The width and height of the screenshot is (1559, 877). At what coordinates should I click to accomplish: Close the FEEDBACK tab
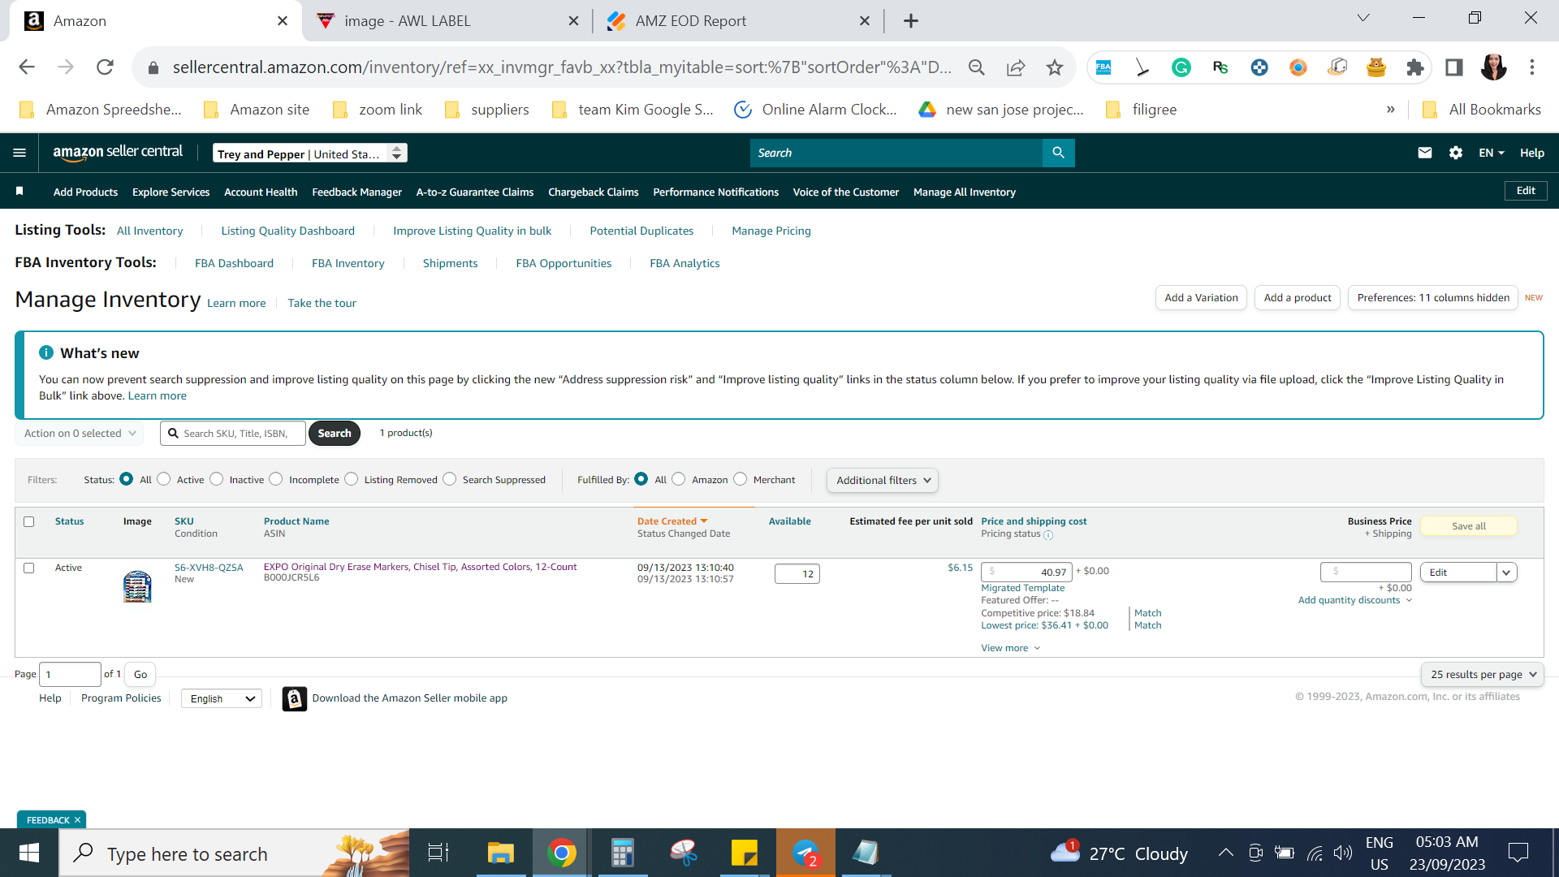point(77,820)
